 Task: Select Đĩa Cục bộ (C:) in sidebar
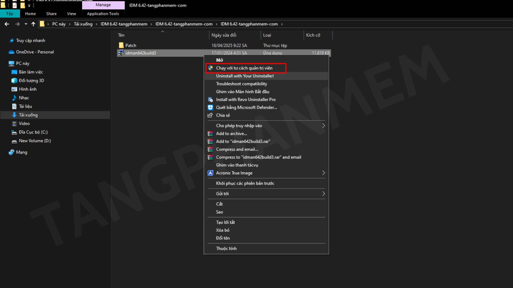(x=33, y=132)
